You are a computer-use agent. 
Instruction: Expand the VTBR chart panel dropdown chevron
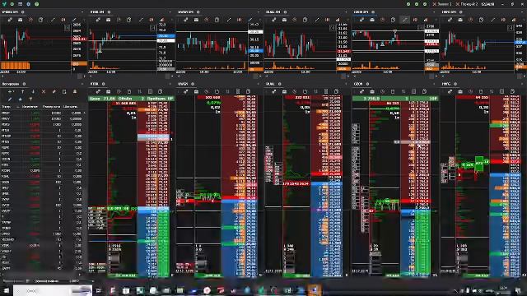point(170,12)
